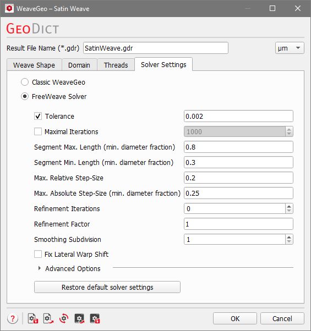Close the WeaveGeo dialog window
The image size is (311, 331).
click(x=298, y=8)
